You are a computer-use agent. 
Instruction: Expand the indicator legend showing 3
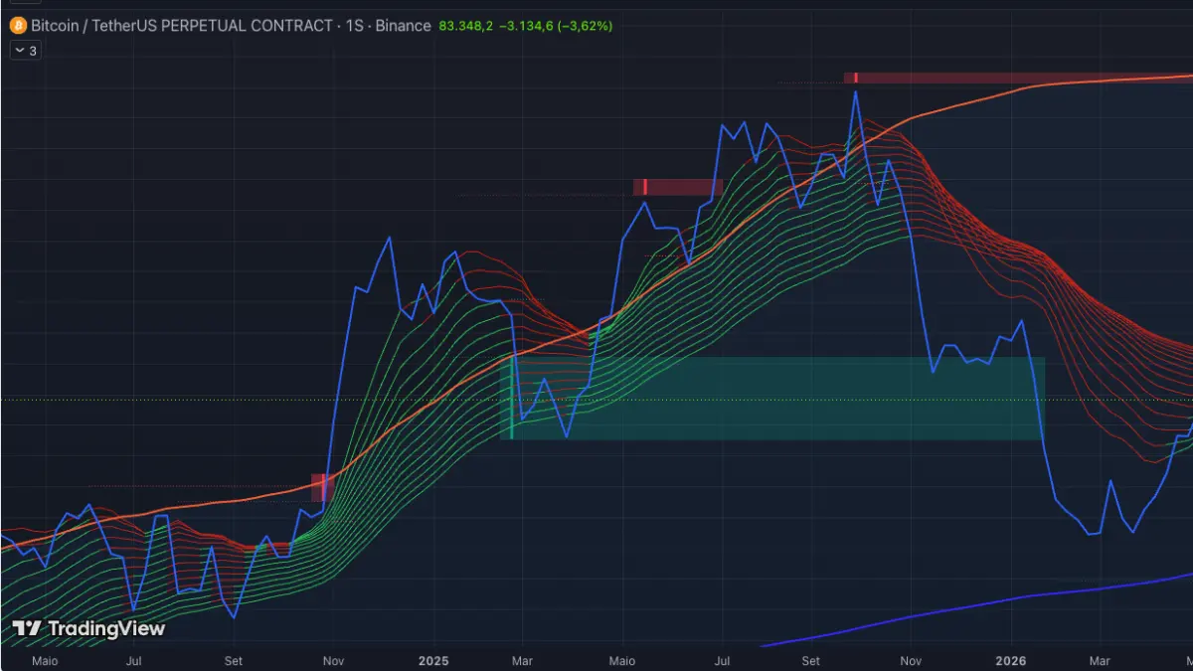pos(25,50)
